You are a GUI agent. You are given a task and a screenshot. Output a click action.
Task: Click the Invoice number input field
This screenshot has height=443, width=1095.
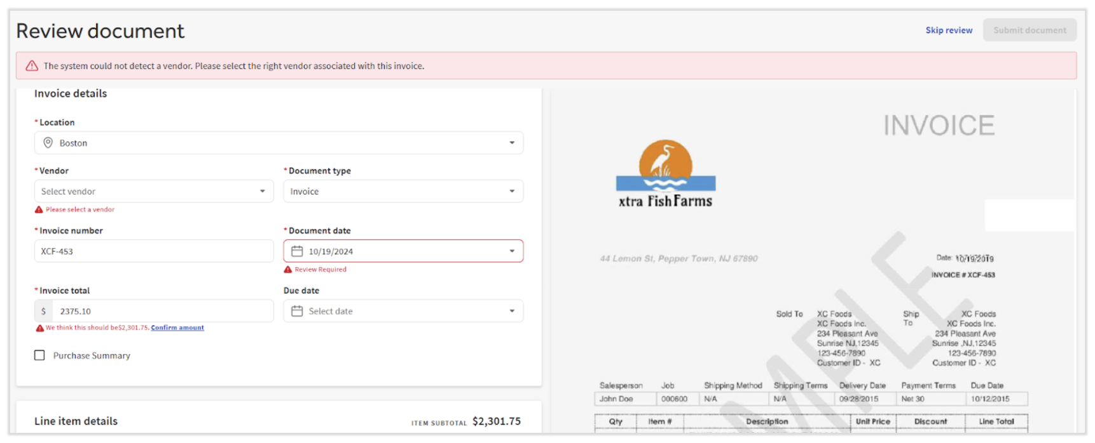tap(154, 251)
